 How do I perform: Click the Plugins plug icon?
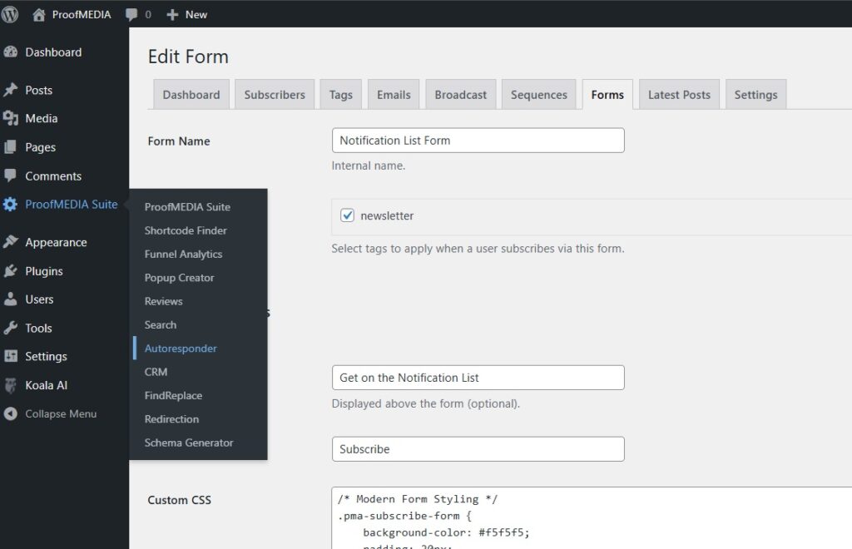pyautogui.click(x=11, y=271)
